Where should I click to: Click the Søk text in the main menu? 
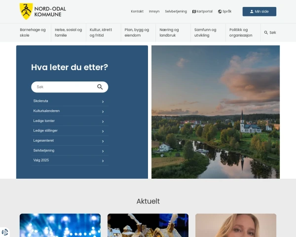(x=273, y=33)
